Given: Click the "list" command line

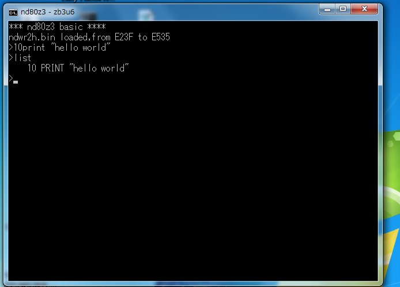Looking at the screenshot, I should click(20, 58).
